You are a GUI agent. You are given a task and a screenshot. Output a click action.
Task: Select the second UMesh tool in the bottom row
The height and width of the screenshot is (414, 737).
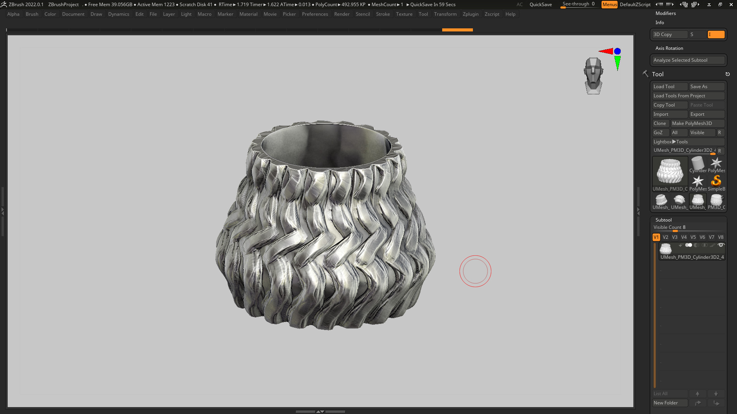tap(679, 202)
